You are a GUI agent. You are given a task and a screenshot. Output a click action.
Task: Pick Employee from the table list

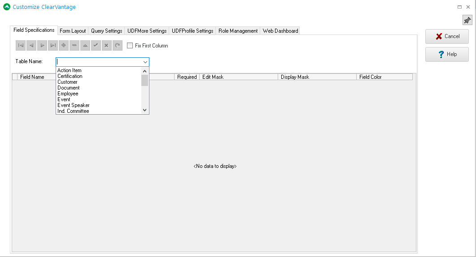[99, 94]
